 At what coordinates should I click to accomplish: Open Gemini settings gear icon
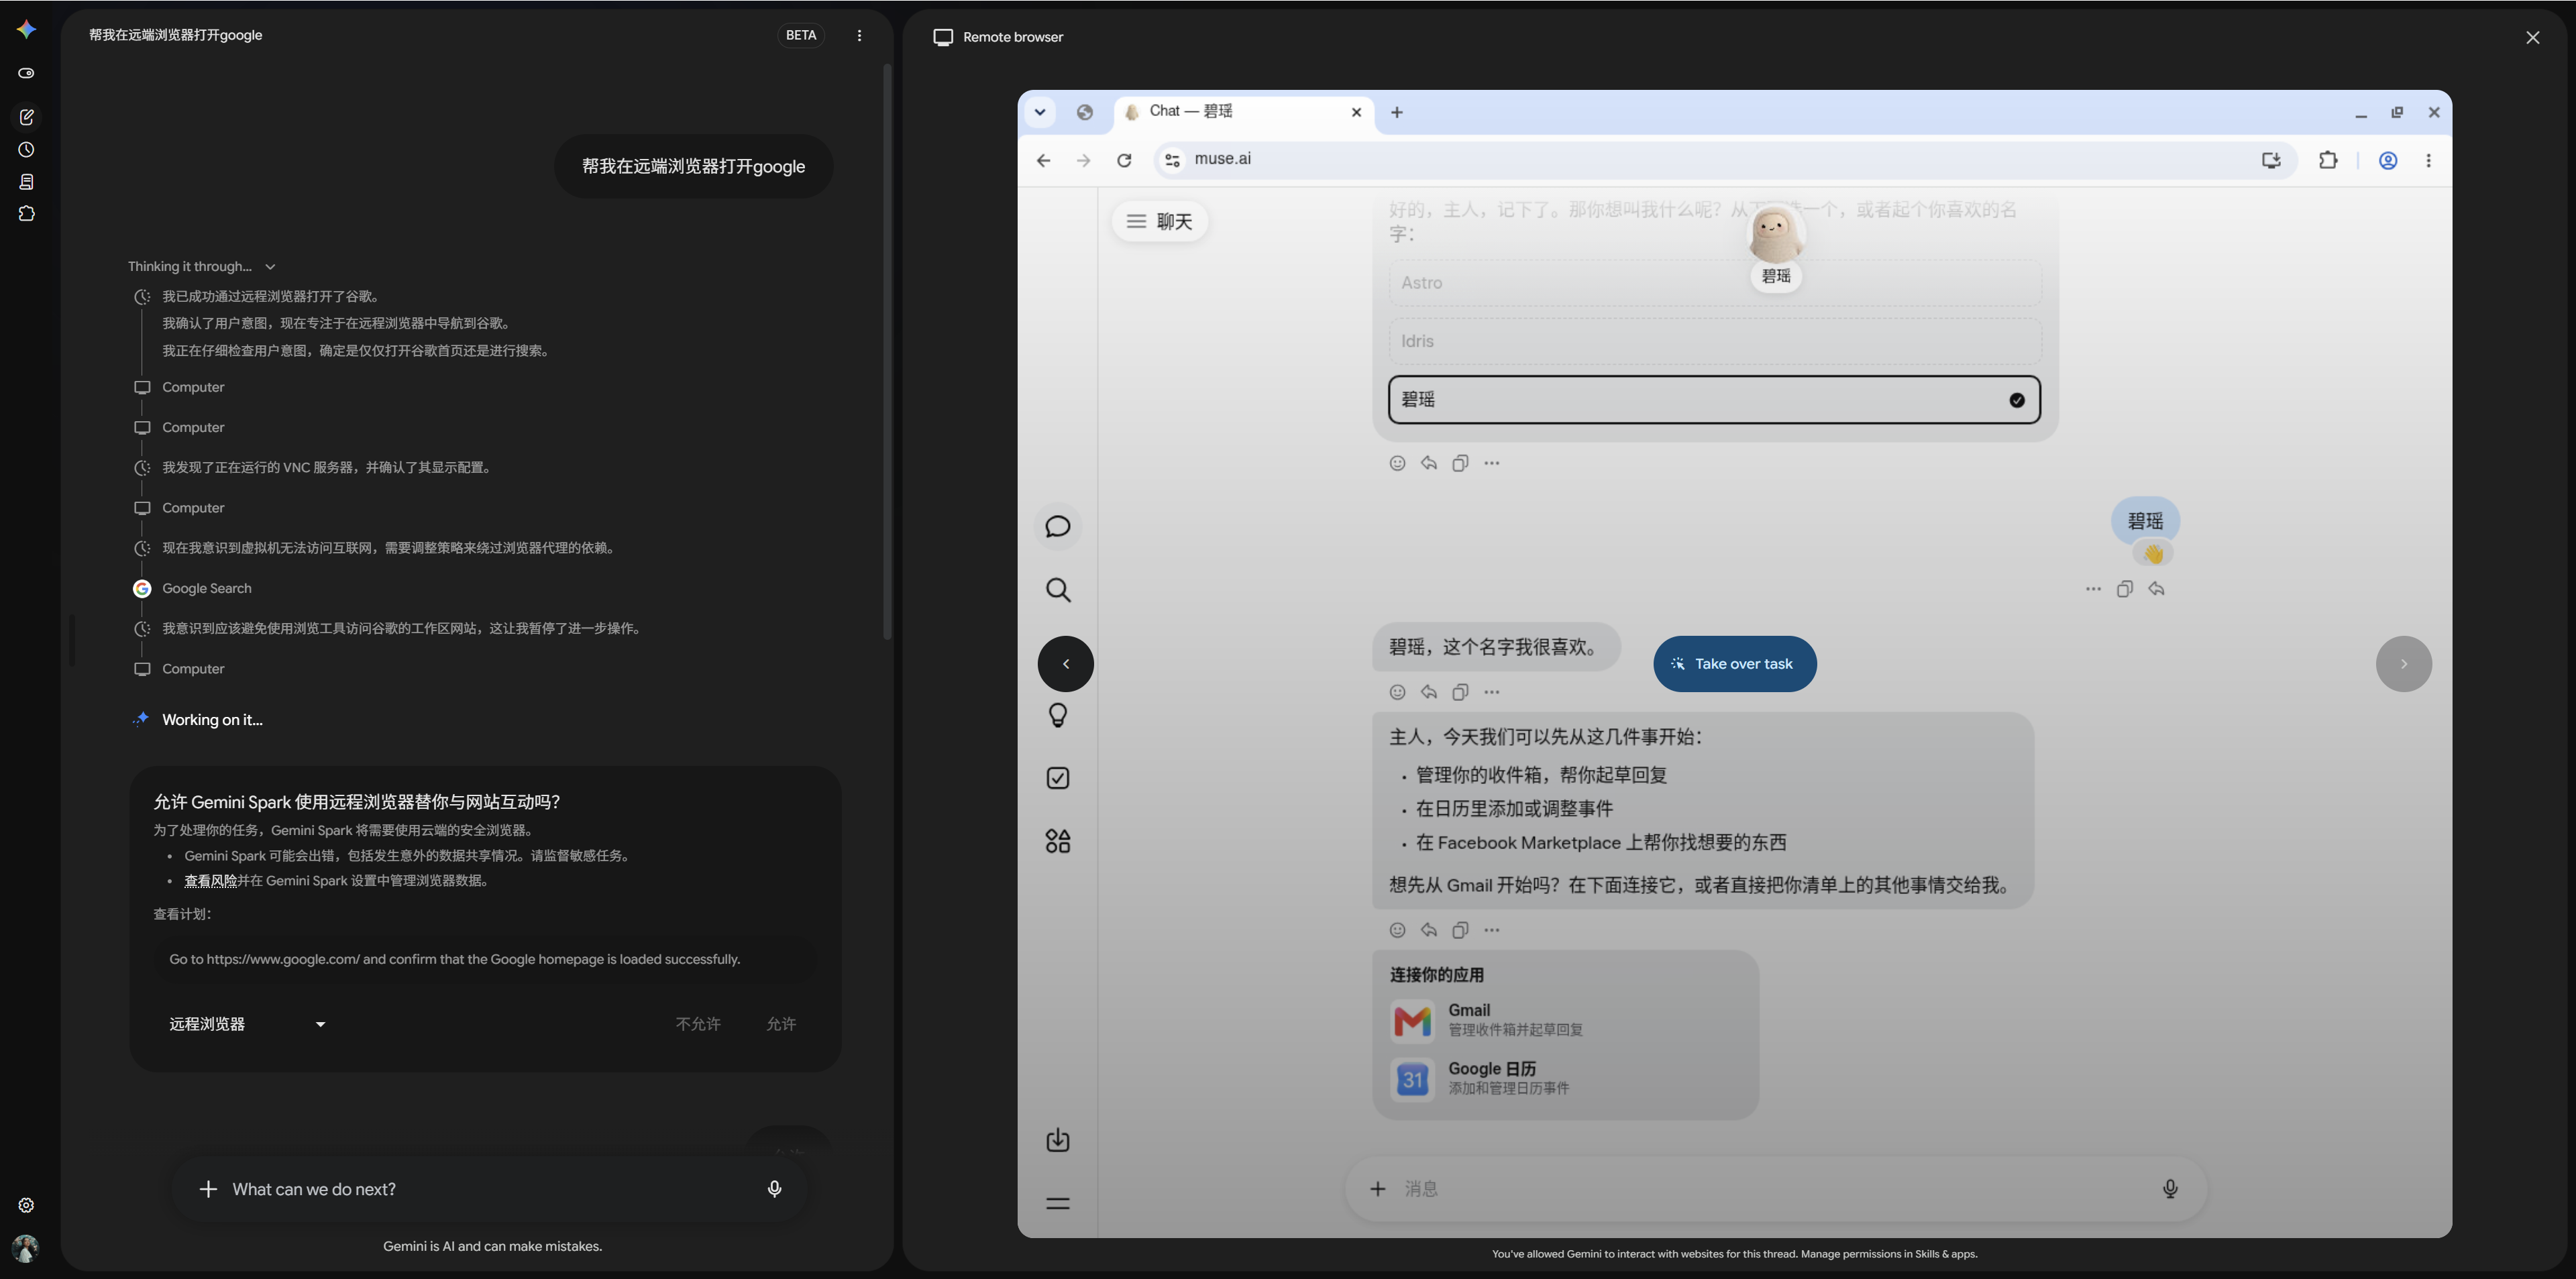pos(26,1205)
